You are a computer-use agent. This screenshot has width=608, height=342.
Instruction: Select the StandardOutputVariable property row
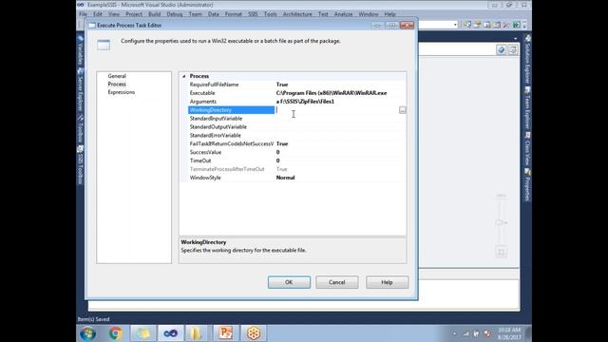tap(297, 127)
